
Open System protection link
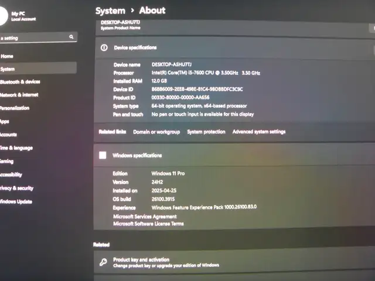tap(206, 132)
